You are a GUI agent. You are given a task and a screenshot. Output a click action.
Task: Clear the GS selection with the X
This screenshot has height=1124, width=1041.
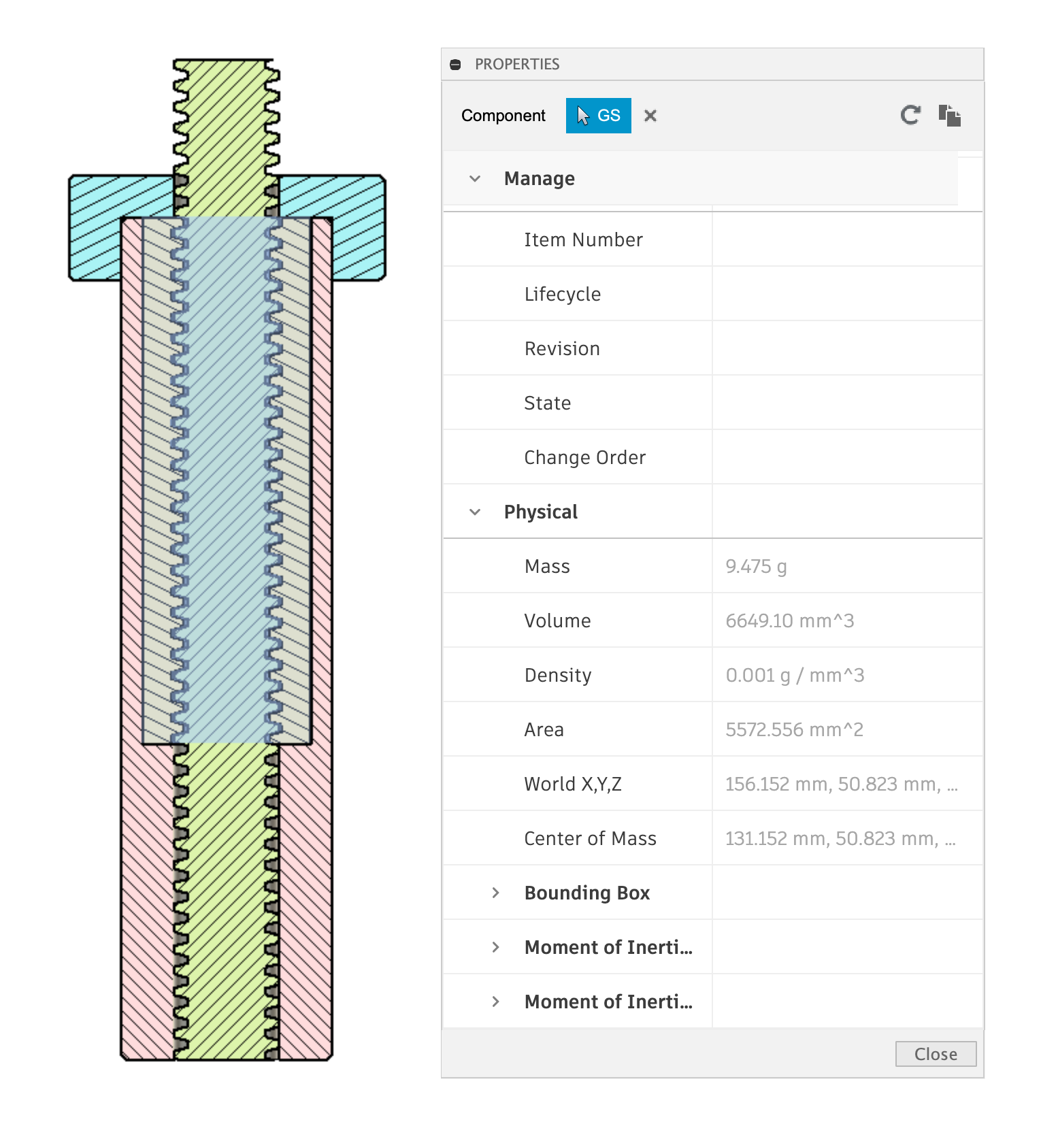coord(650,116)
